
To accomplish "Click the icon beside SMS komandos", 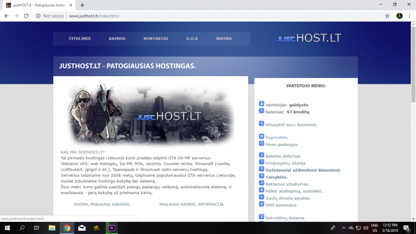I will [x=261, y=204].
